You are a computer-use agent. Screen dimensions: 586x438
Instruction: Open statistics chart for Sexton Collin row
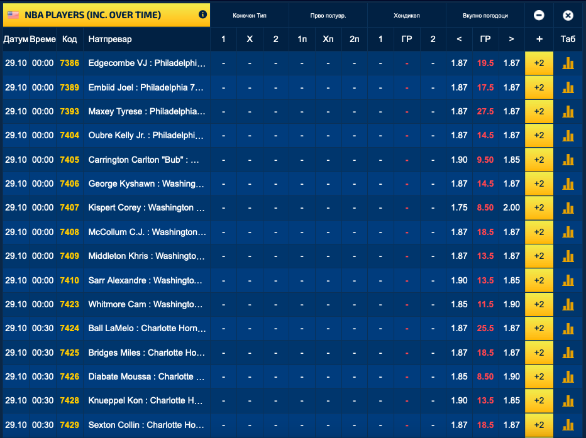pos(568,425)
